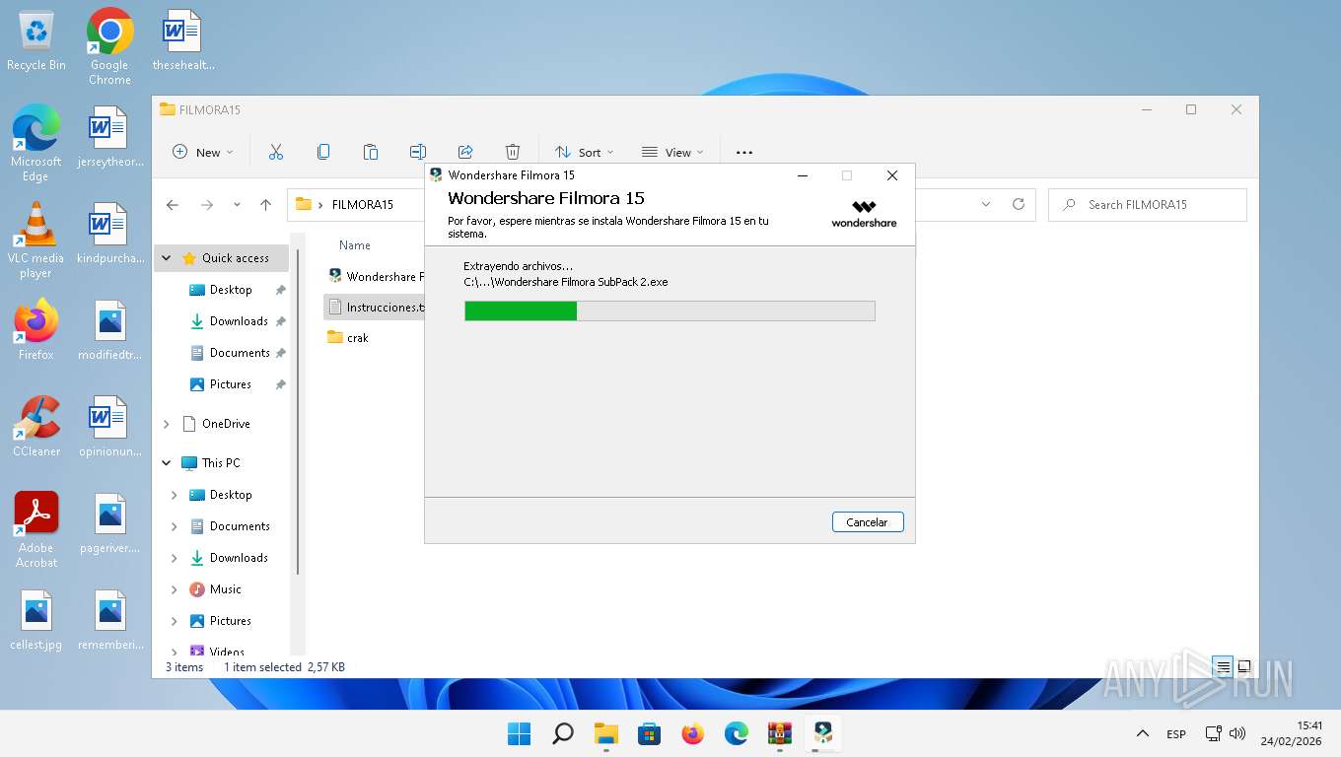The height and width of the screenshot is (757, 1341).
Task: Open recent locations dropdown arrow
Action: 237,205
